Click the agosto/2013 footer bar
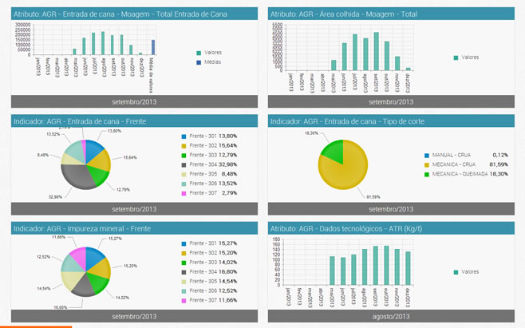This screenshot has height=328, width=525. click(x=391, y=317)
